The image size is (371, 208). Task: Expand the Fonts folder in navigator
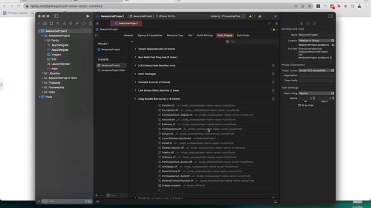45,40
